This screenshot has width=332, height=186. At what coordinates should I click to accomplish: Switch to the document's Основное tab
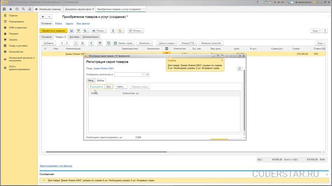click(x=46, y=37)
